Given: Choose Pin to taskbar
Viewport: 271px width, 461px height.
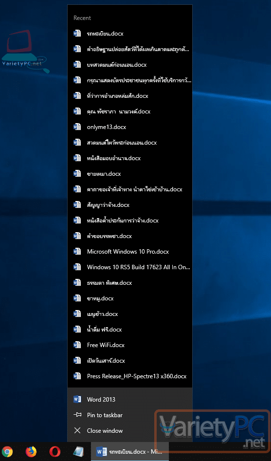Looking at the screenshot, I should point(130,415).
